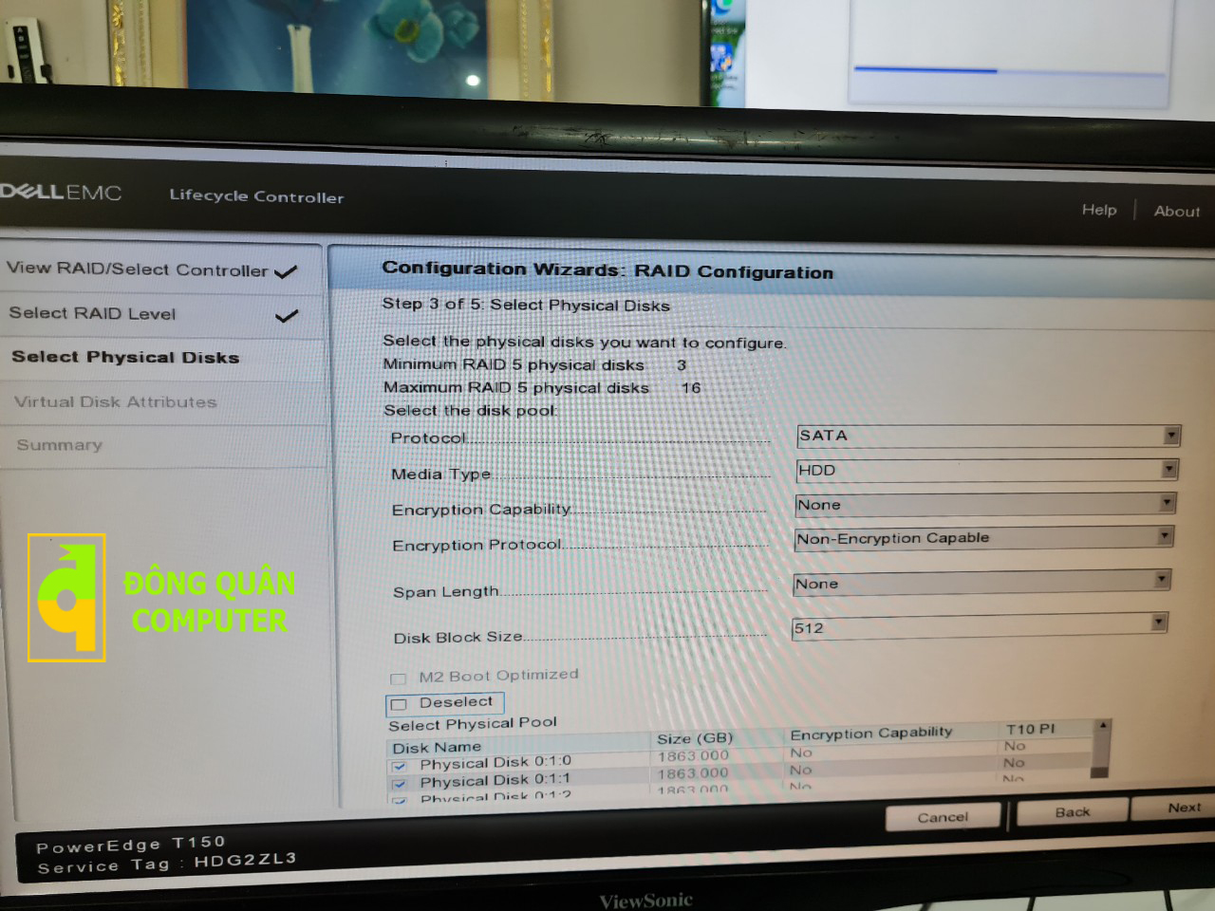Click the checkmark beside Select RAID Level

coord(287,316)
